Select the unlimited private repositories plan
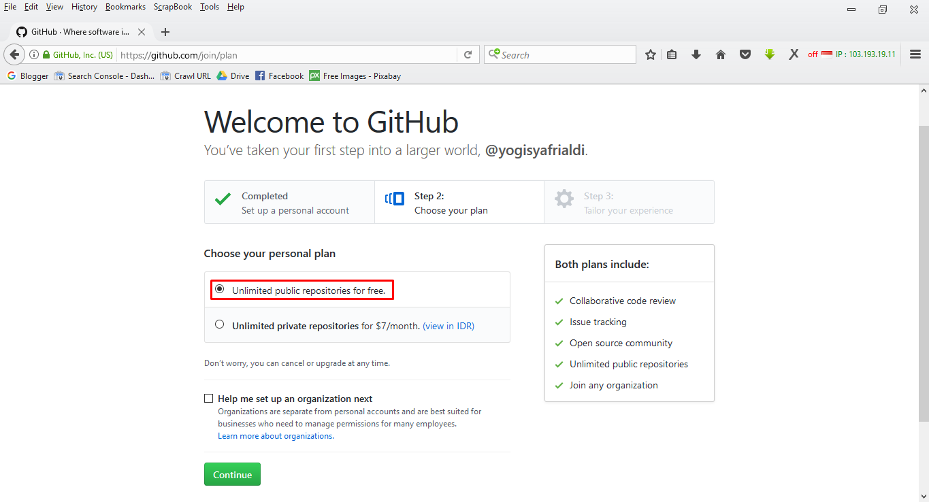929x502 pixels. pos(219,324)
